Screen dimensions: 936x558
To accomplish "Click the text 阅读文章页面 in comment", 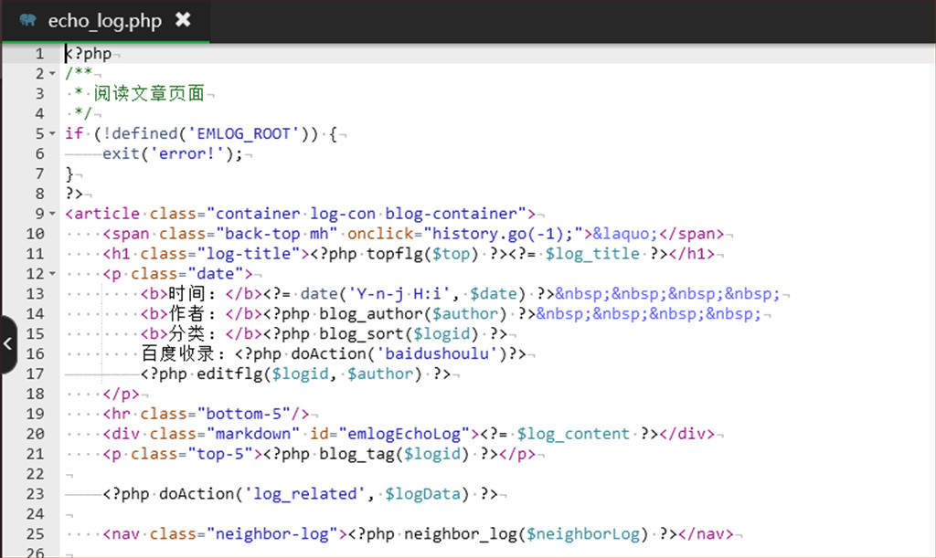I will point(149,93).
